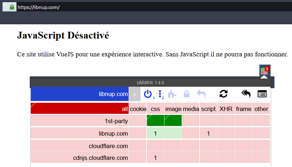Click the cloudflare.com frame cell
This screenshot has height=167, width=292.
point(244,146)
